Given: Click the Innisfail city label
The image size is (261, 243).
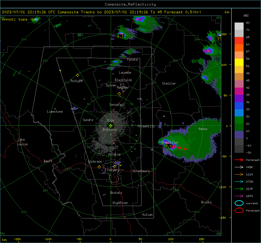Looking at the screenshot, I should click(x=117, y=105).
